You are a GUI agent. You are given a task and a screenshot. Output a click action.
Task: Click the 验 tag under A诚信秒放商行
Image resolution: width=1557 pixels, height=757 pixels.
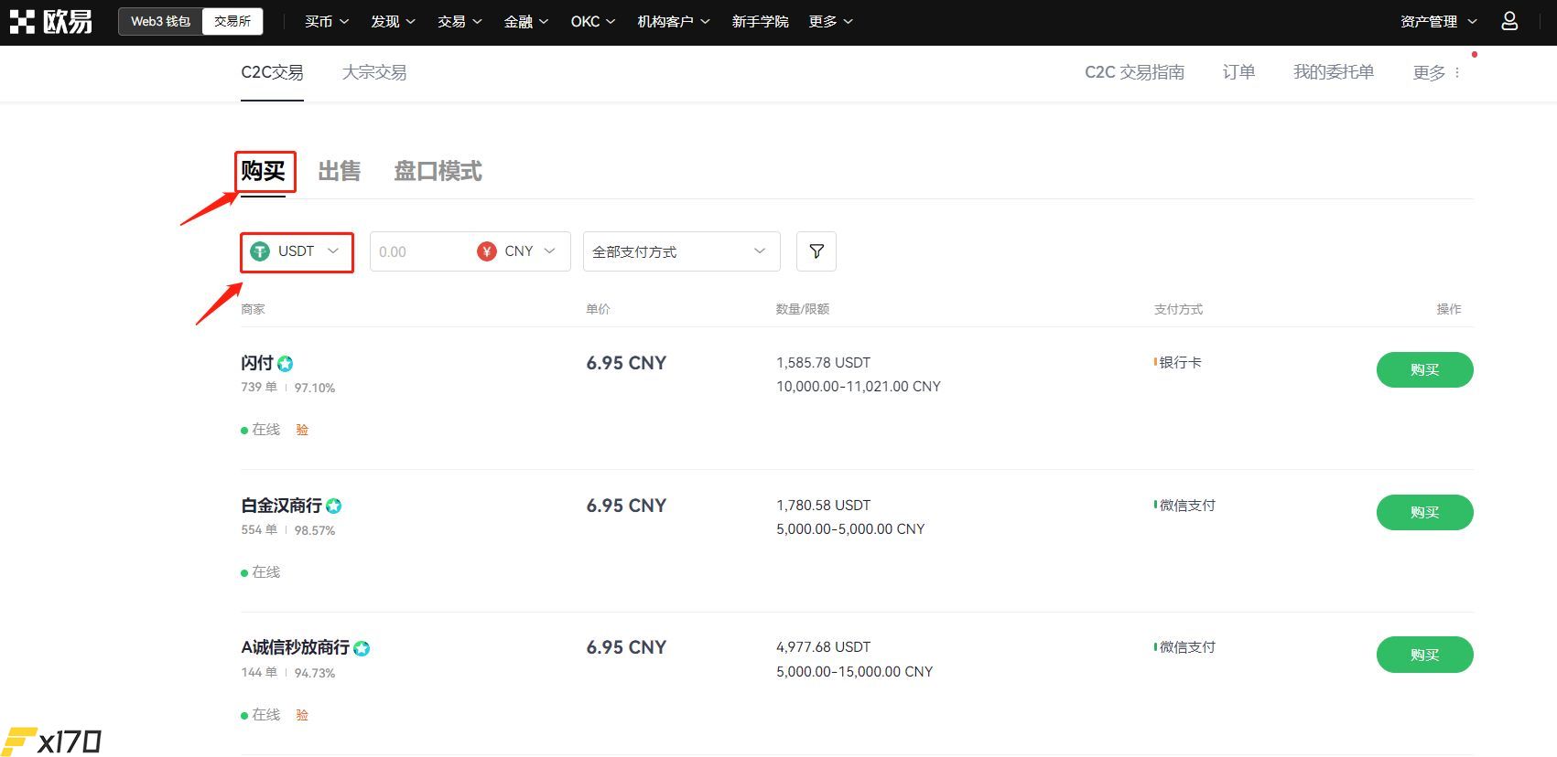click(x=302, y=715)
